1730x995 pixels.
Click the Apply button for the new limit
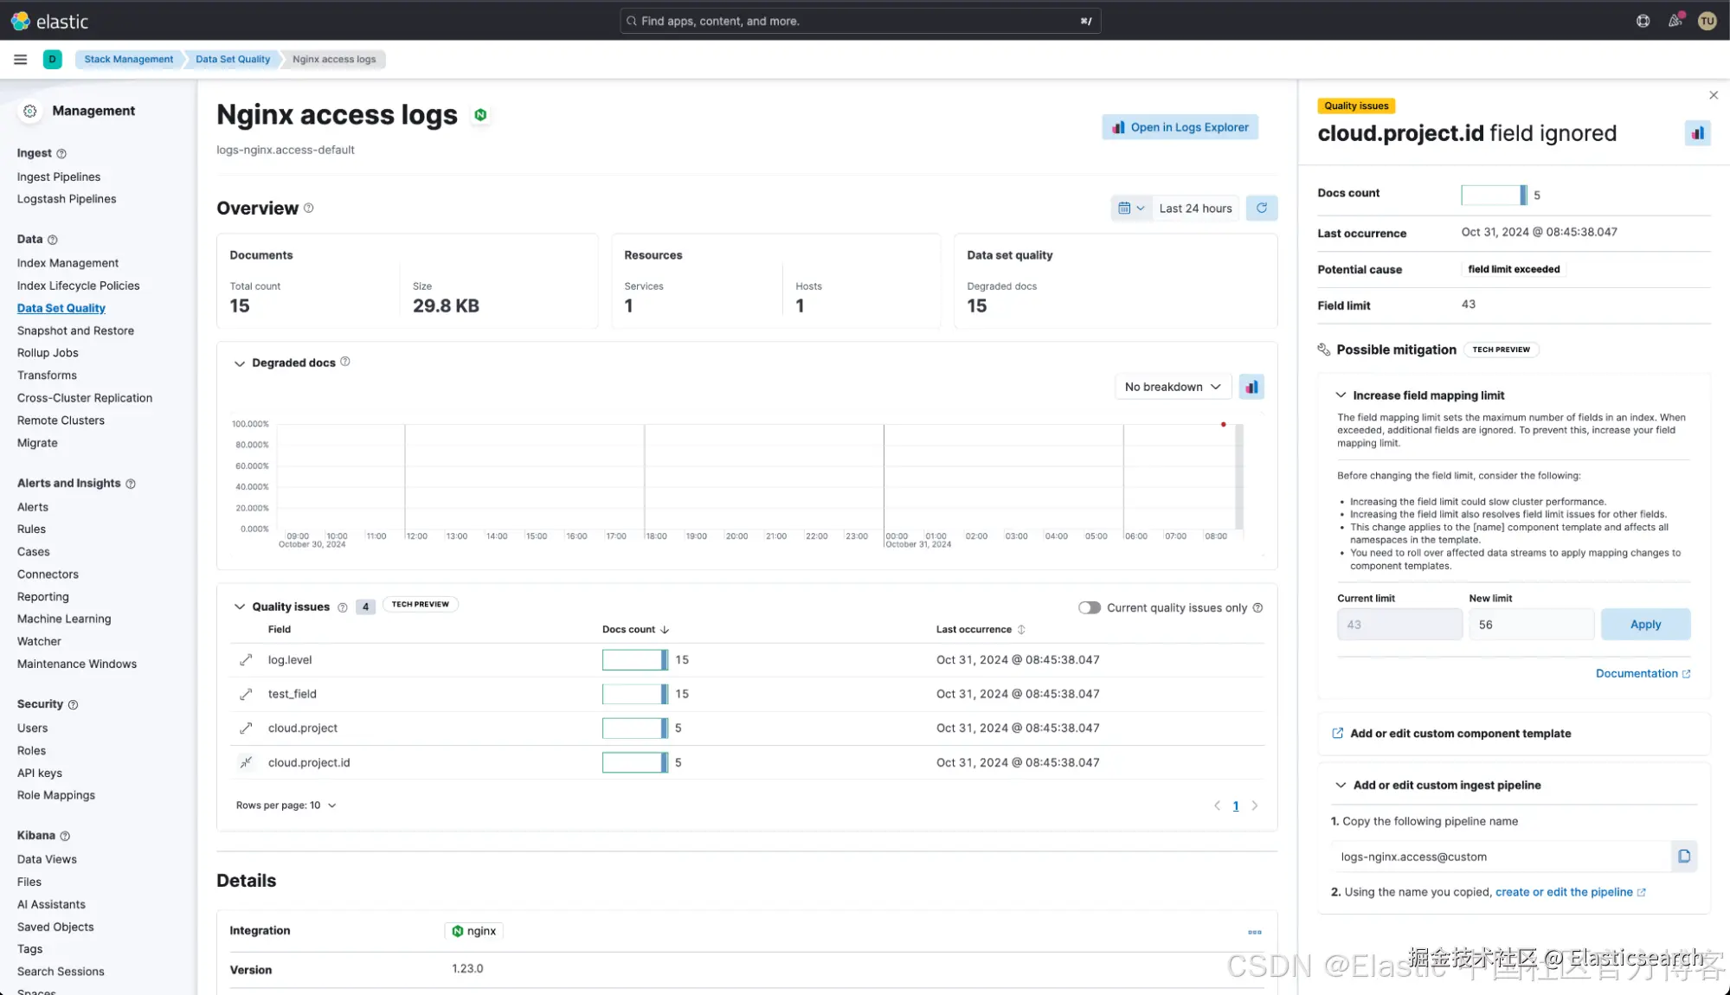pos(1644,625)
